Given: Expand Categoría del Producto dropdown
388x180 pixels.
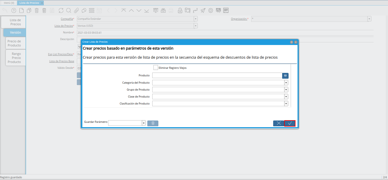Looking at the screenshot, I should pos(286,82).
